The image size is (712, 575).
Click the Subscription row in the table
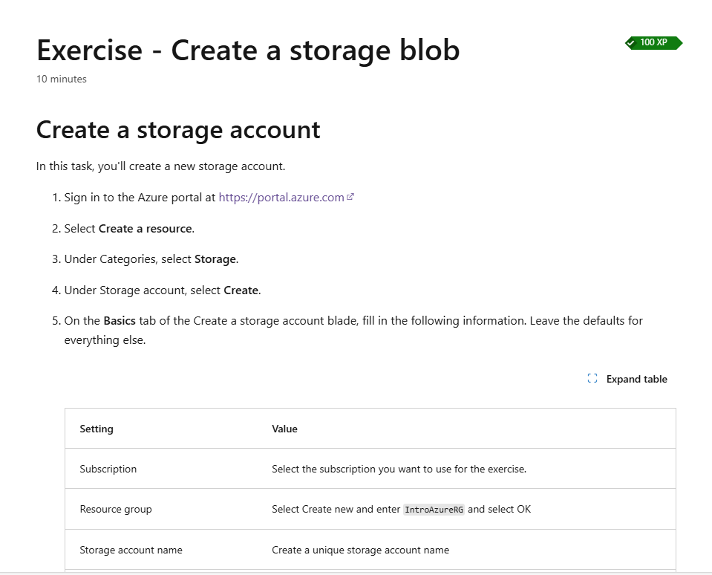click(x=107, y=469)
